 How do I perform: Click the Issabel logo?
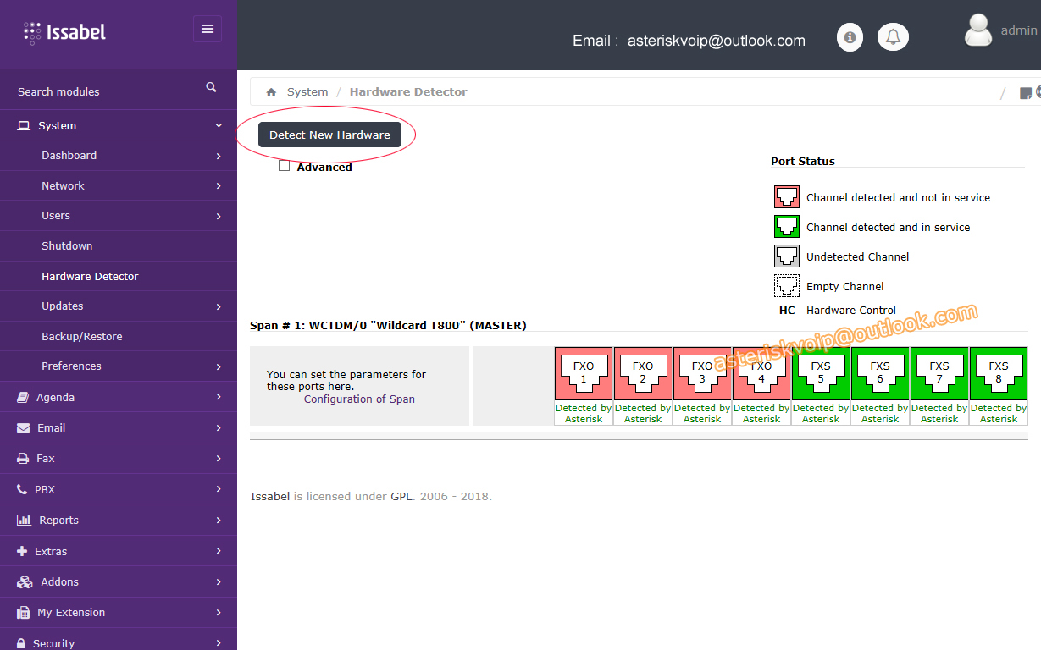(x=65, y=33)
